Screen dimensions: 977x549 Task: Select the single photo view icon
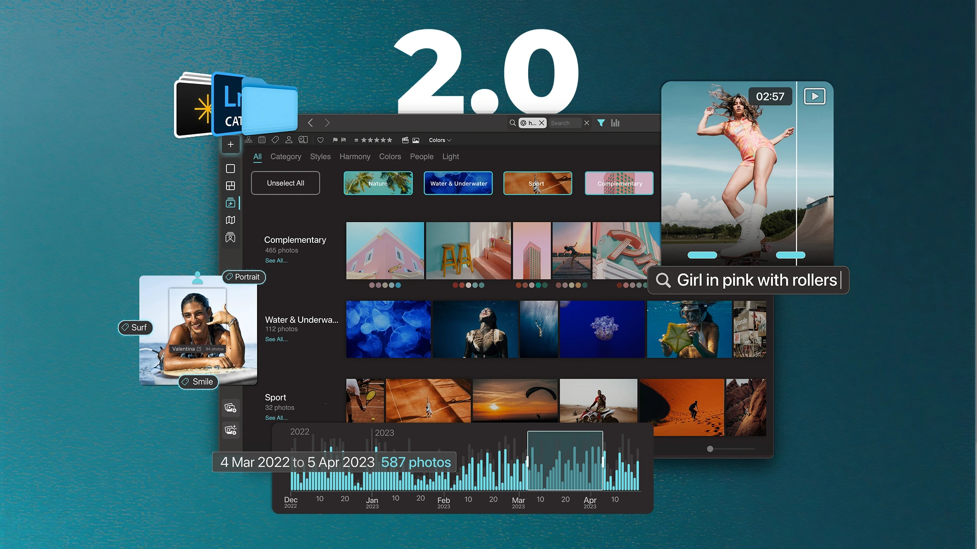(231, 168)
